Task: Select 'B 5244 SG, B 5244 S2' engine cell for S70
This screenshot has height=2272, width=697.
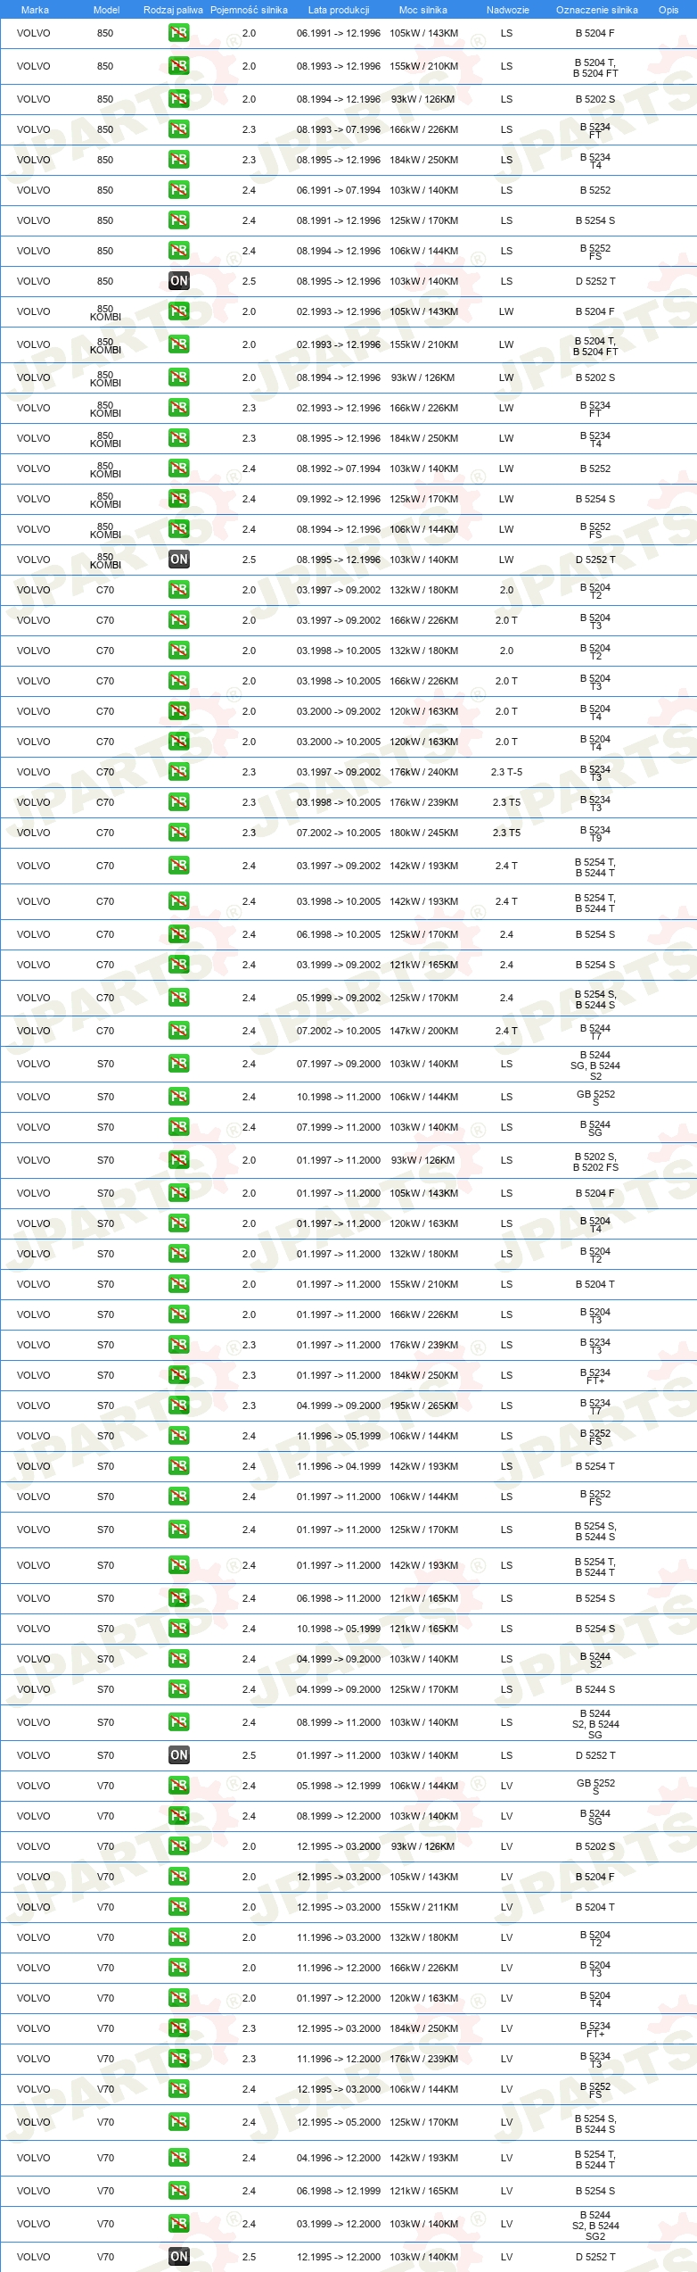Action: point(595,1066)
